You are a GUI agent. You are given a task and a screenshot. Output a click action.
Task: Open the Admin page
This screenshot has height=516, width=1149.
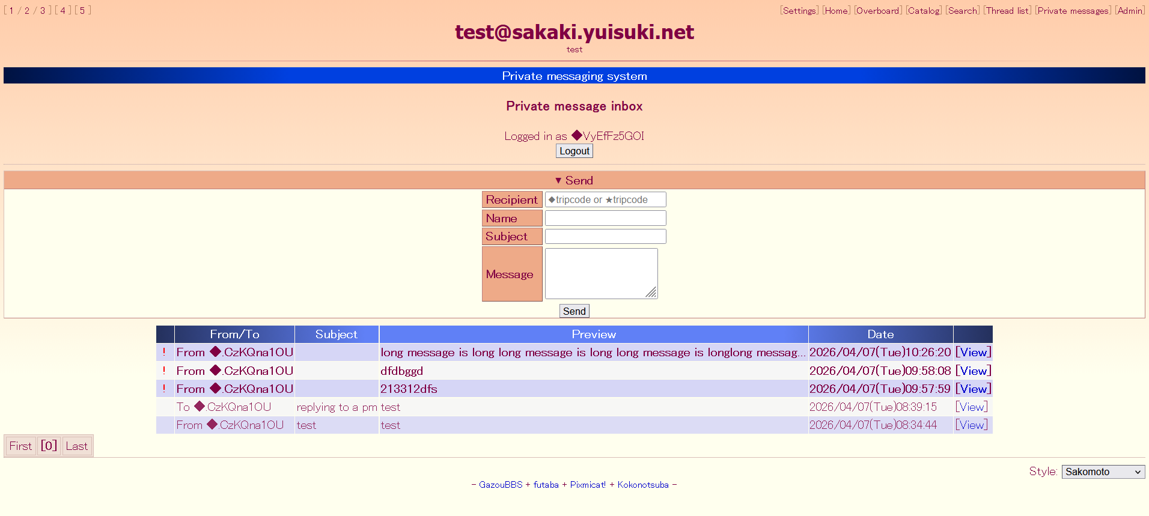[x=1130, y=11]
